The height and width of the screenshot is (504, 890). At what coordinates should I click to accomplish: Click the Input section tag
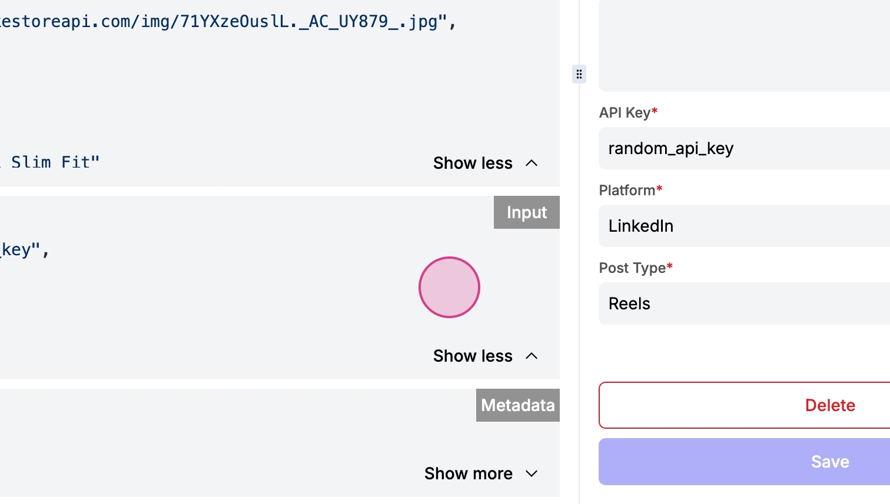pyautogui.click(x=526, y=212)
